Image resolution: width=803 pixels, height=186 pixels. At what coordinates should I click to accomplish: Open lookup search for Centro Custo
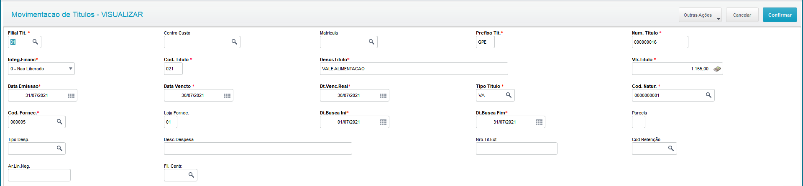coord(234,42)
